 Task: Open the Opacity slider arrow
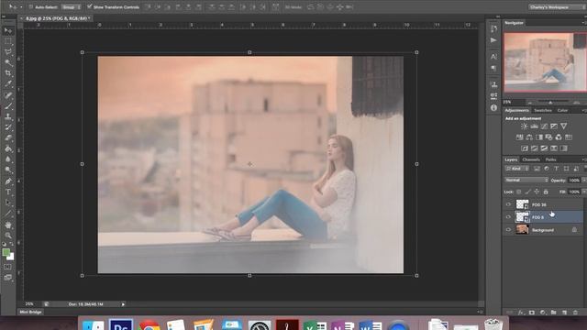pyautogui.click(x=583, y=181)
